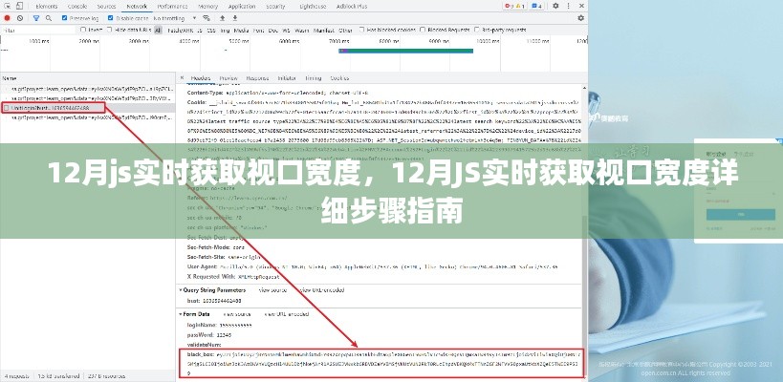This screenshot has width=783, height=382.
Task: Filter requests by Img
Action: [225, 30]
